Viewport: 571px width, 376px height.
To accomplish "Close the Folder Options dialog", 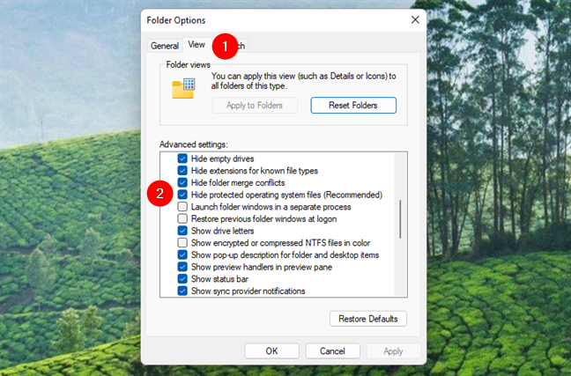I will click(x=415, y=19).
